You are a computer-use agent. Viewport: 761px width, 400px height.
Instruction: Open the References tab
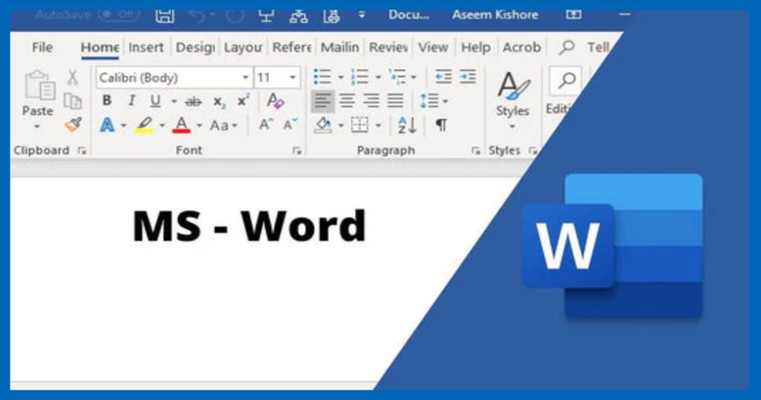point(292,47)
